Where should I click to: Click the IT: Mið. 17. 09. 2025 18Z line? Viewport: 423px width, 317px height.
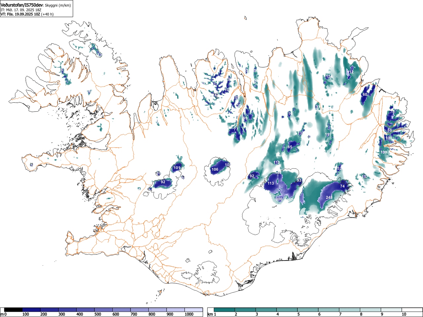21,10
